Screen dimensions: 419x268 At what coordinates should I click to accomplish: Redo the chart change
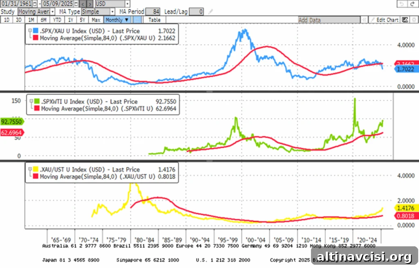(412, 4)
